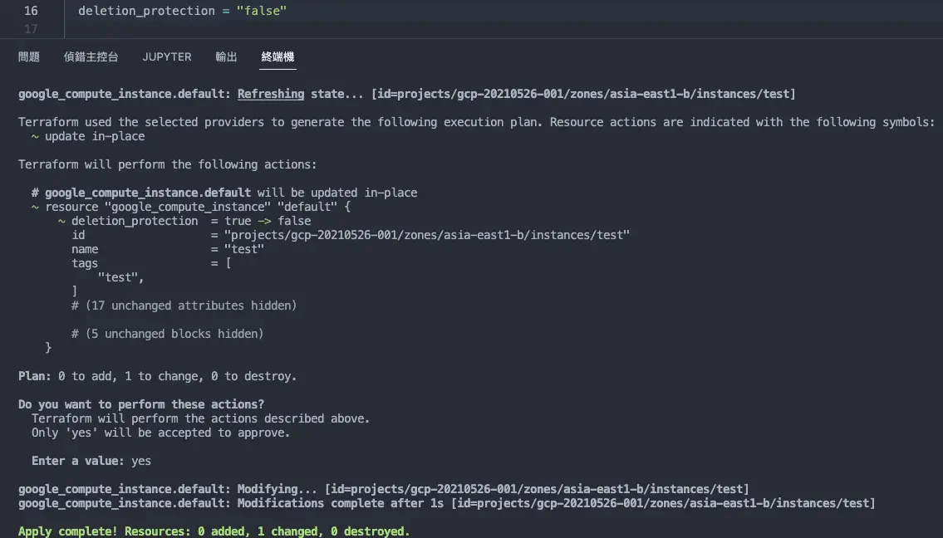Viewport: 943px width, 538px height.
Task: Switch to the JUPYTER panel tab
Action: [166, 56]
